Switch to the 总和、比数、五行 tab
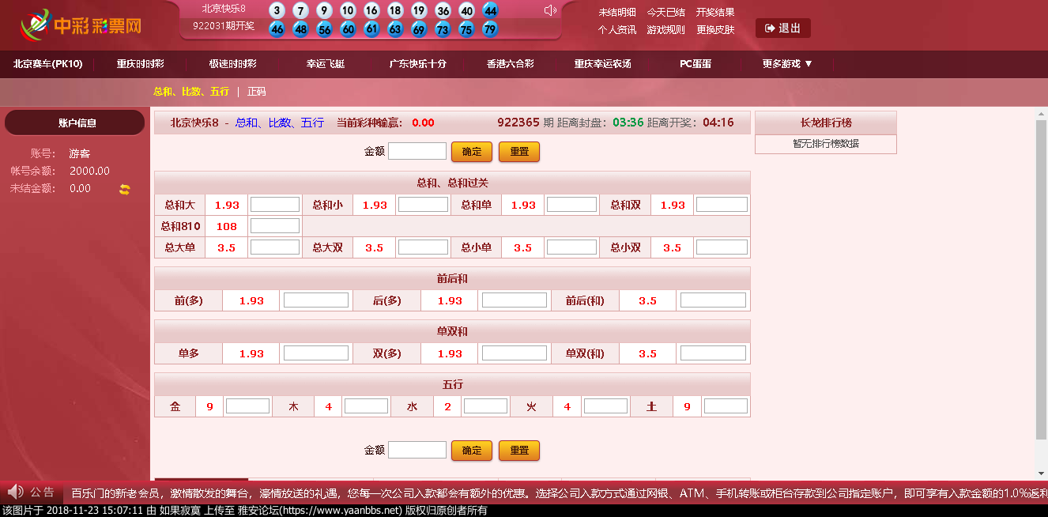The width and height of the screenshot is (1048, 517). click(190, 92)
